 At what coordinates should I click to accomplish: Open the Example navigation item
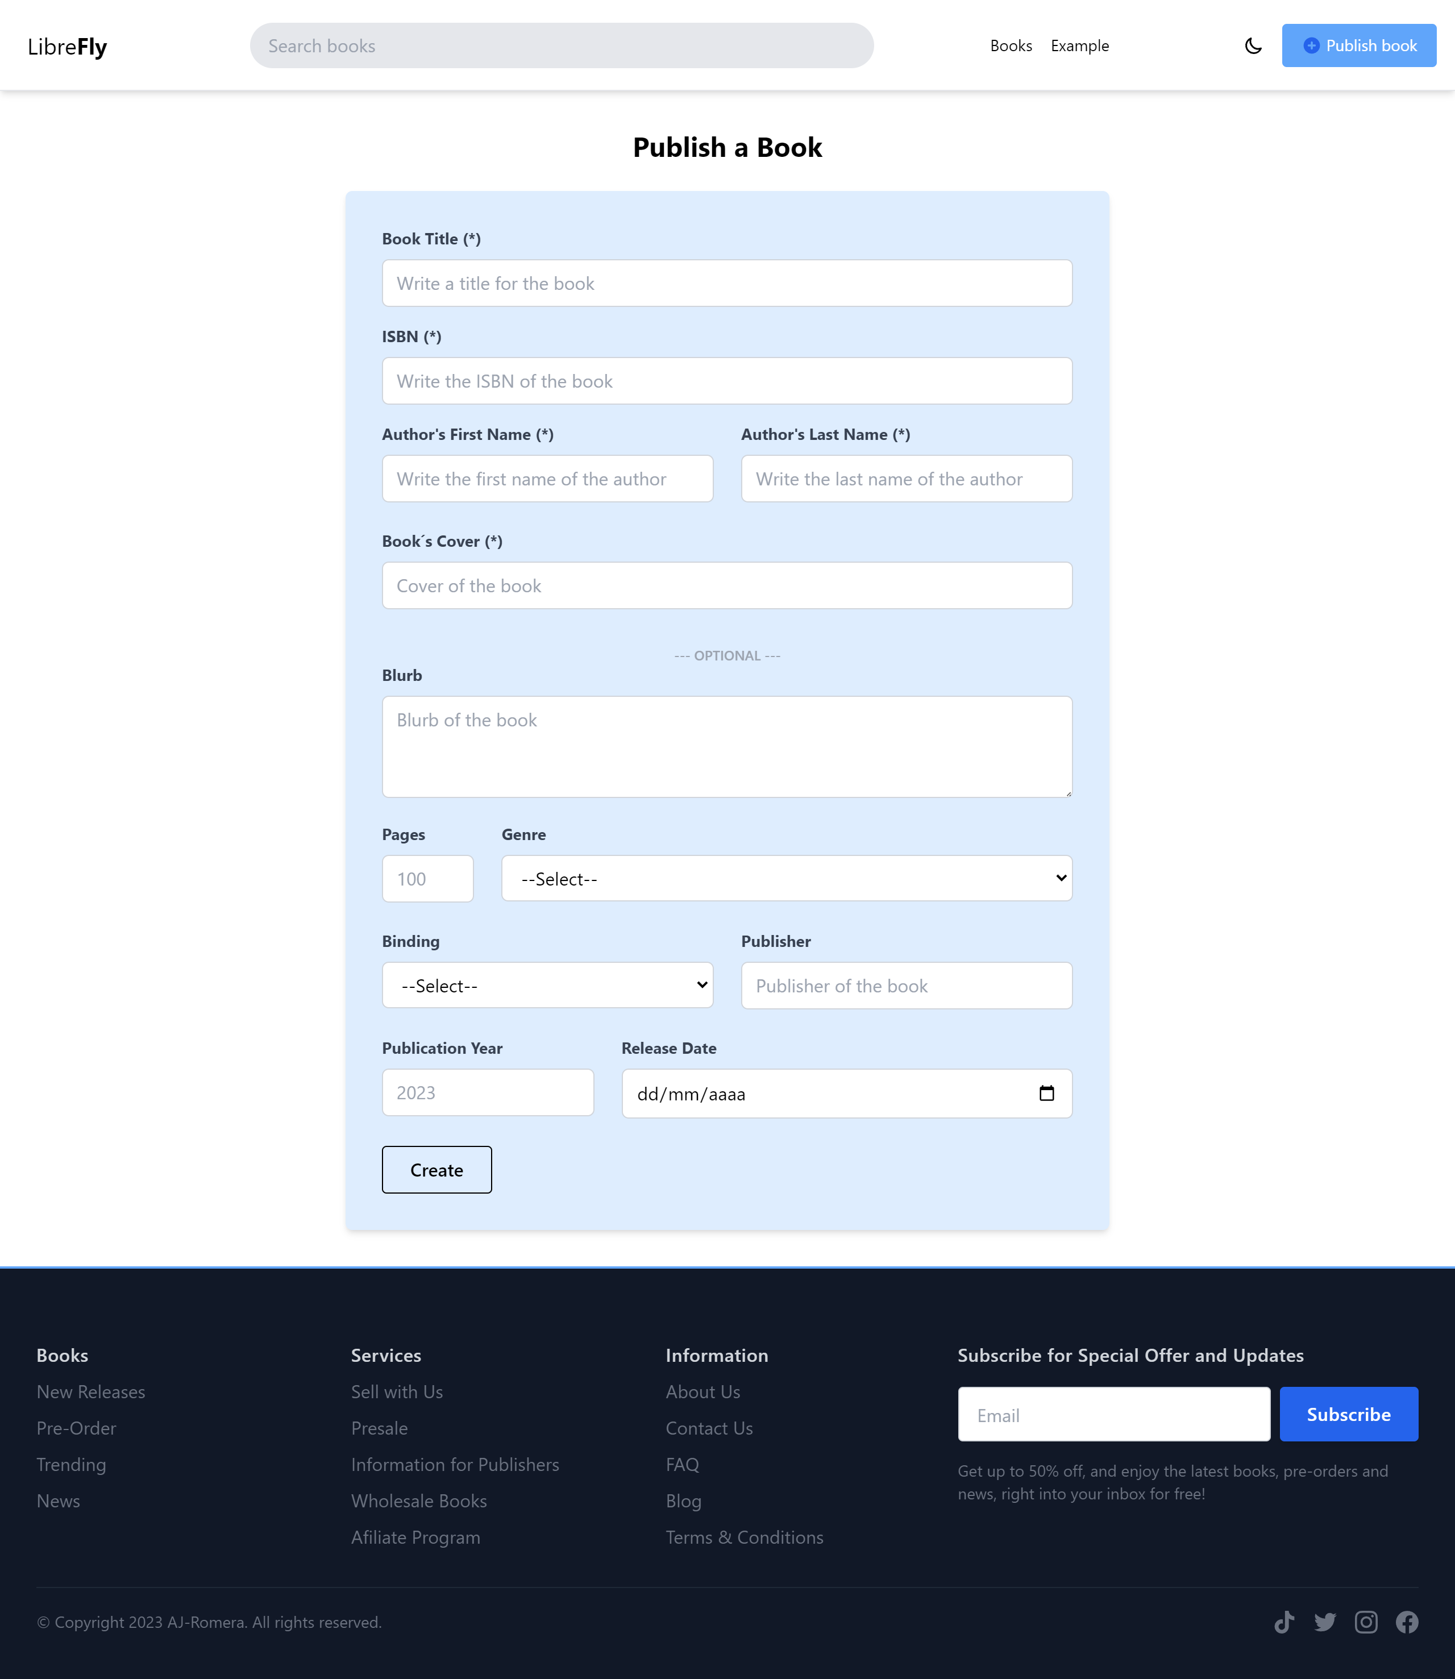(1080, 46)
